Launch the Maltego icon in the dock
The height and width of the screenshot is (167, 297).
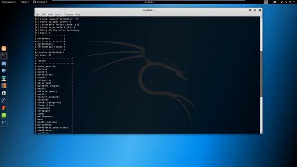point(4,100)
